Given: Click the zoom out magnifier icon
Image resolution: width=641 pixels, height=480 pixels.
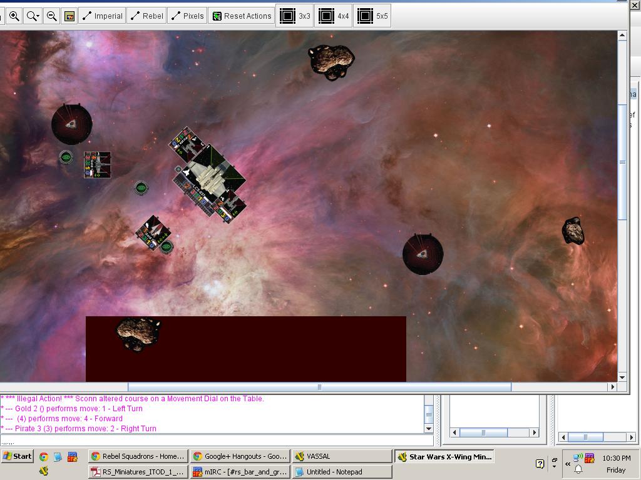Looking at the screenshot, I should tap(52, 16).
